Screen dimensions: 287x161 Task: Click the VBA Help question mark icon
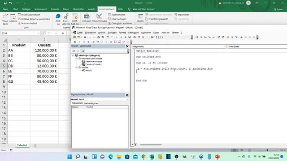coord(152,37)
